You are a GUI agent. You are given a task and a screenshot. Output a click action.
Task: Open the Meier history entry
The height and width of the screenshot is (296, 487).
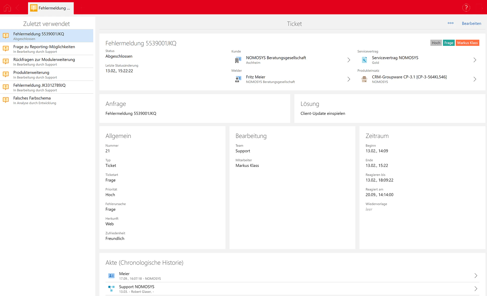[292, 276]
